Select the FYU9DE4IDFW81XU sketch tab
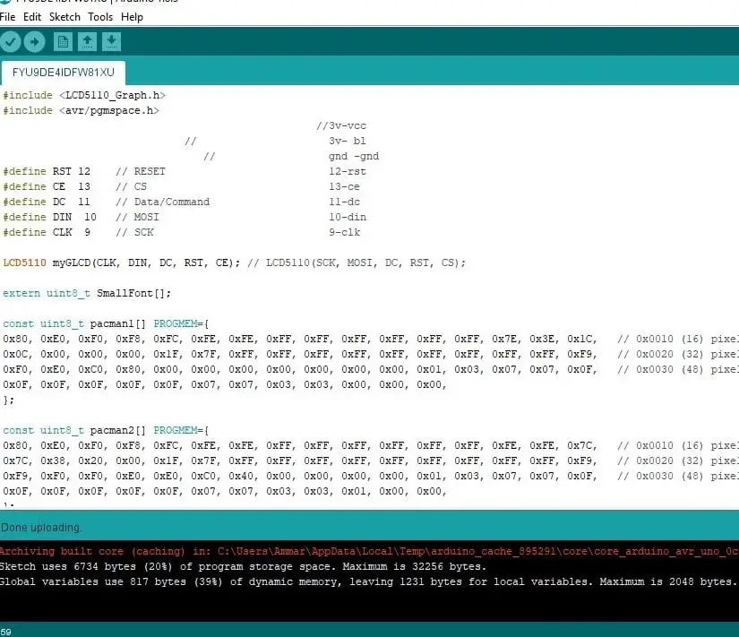The height and width of the screenshot is (637, 739). [64, 73]
